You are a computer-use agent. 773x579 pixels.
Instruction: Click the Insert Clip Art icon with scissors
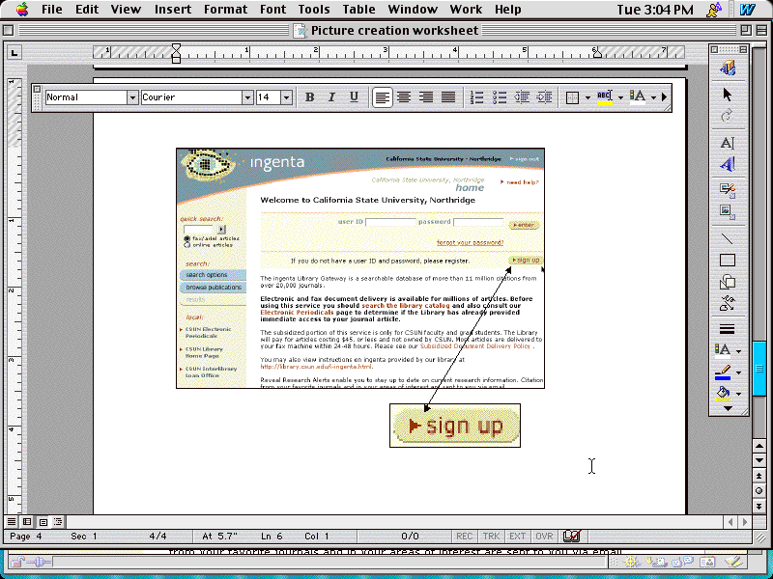pyautogui.click(x=728, y=191)
